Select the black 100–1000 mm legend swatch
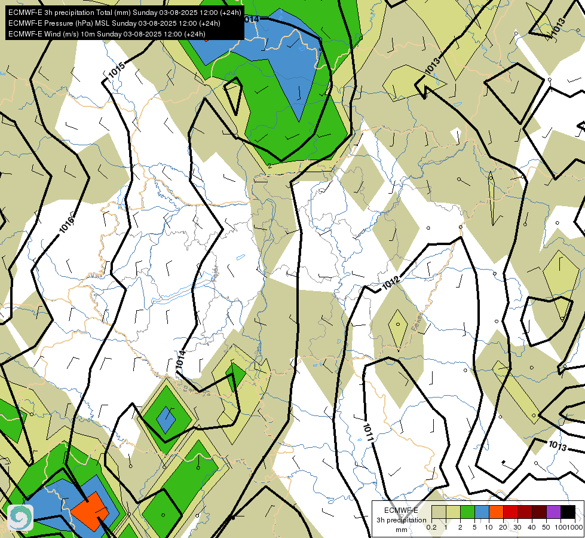The image size is (585, 538). (x=568, y=512)
